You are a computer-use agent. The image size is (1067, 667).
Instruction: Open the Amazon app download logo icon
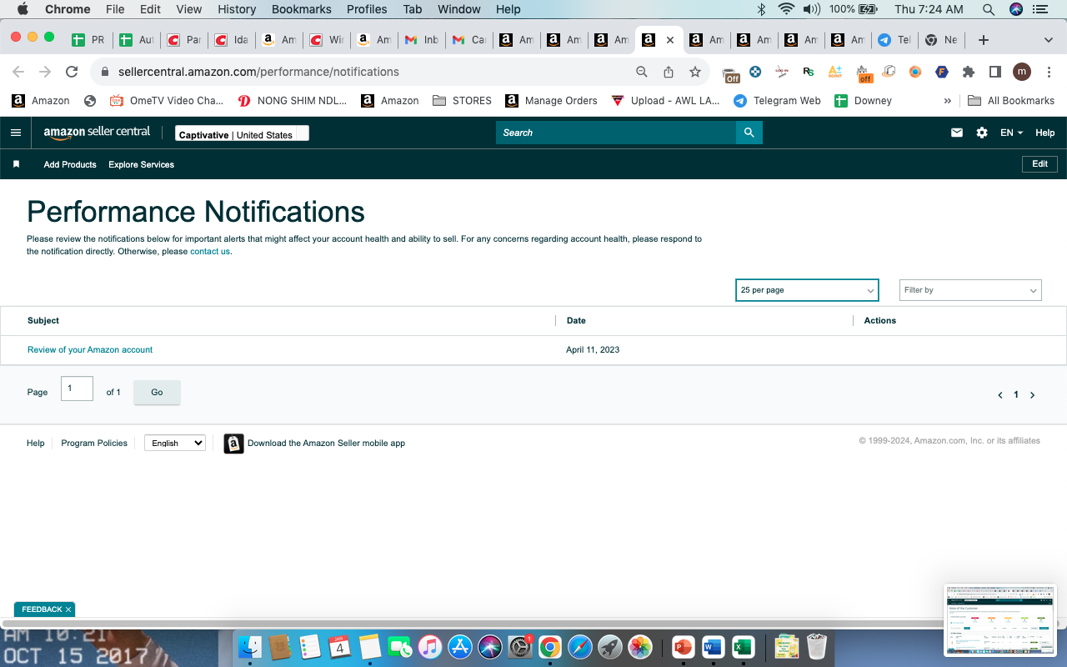[x=233, y=444]
